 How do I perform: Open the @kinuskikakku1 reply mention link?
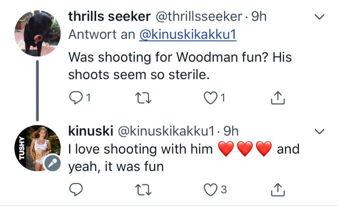click(187, 35)
